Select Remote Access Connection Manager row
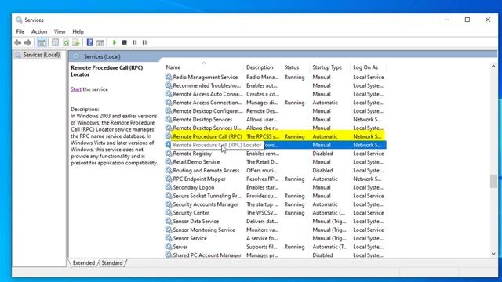Screen dimensions: 502x282 275,103
